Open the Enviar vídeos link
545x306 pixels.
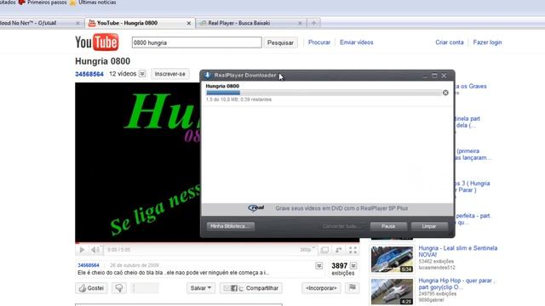(x=356, y=42)
